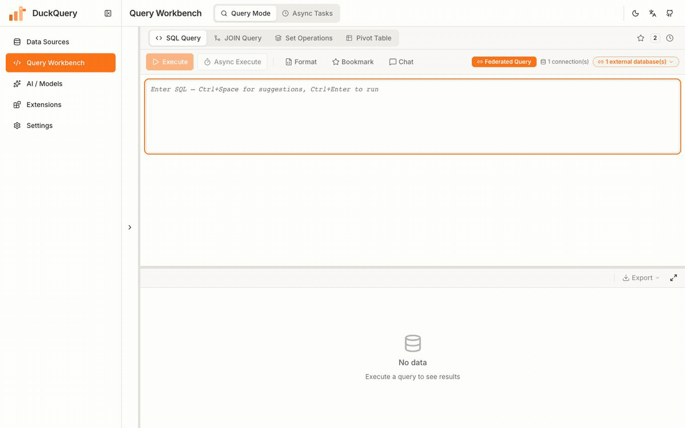The width and height of the screenshot is (685, 428).
Task: Click the DuckQuery logo icon
Action: point(17,13)
